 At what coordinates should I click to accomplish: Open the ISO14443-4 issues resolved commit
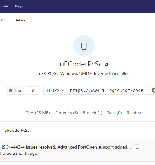(x=67, y=147)
